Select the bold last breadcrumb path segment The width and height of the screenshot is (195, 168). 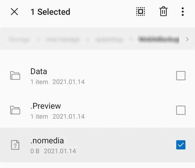[159, 40]
